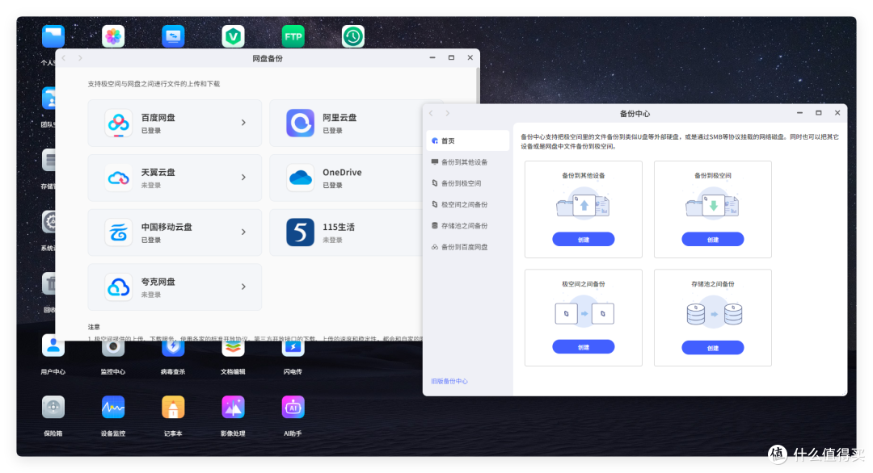Open the blue remote screen desktop icon
This screenshot has height=473, width=873.
(173, 36)
